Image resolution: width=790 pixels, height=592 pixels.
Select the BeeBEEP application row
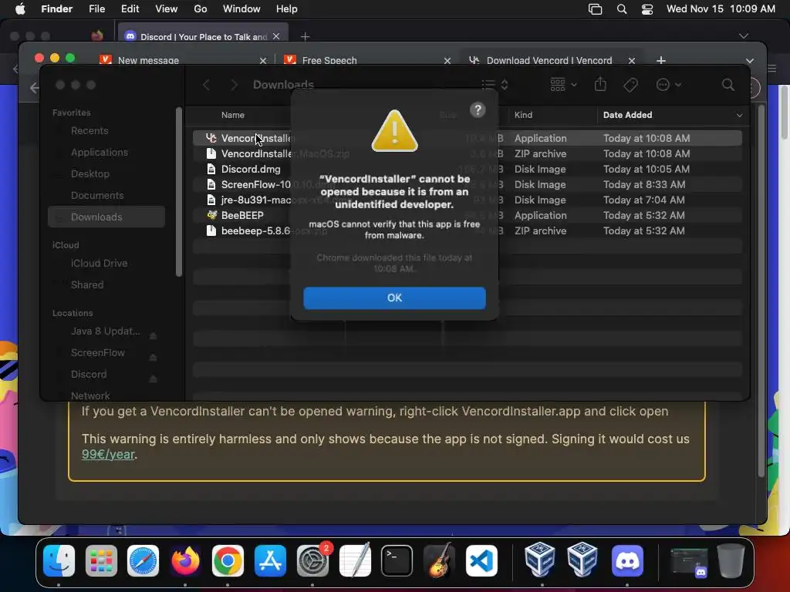(467, 216)
